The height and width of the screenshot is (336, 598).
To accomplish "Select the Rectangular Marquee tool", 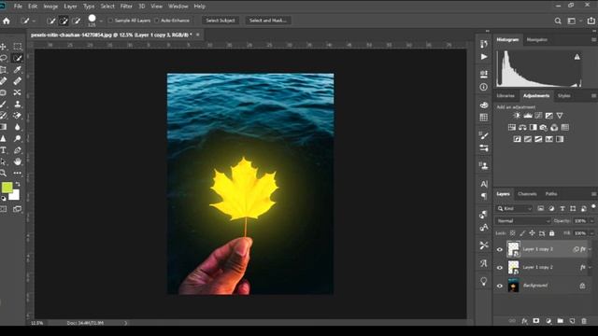I will (x=18, y=47).
